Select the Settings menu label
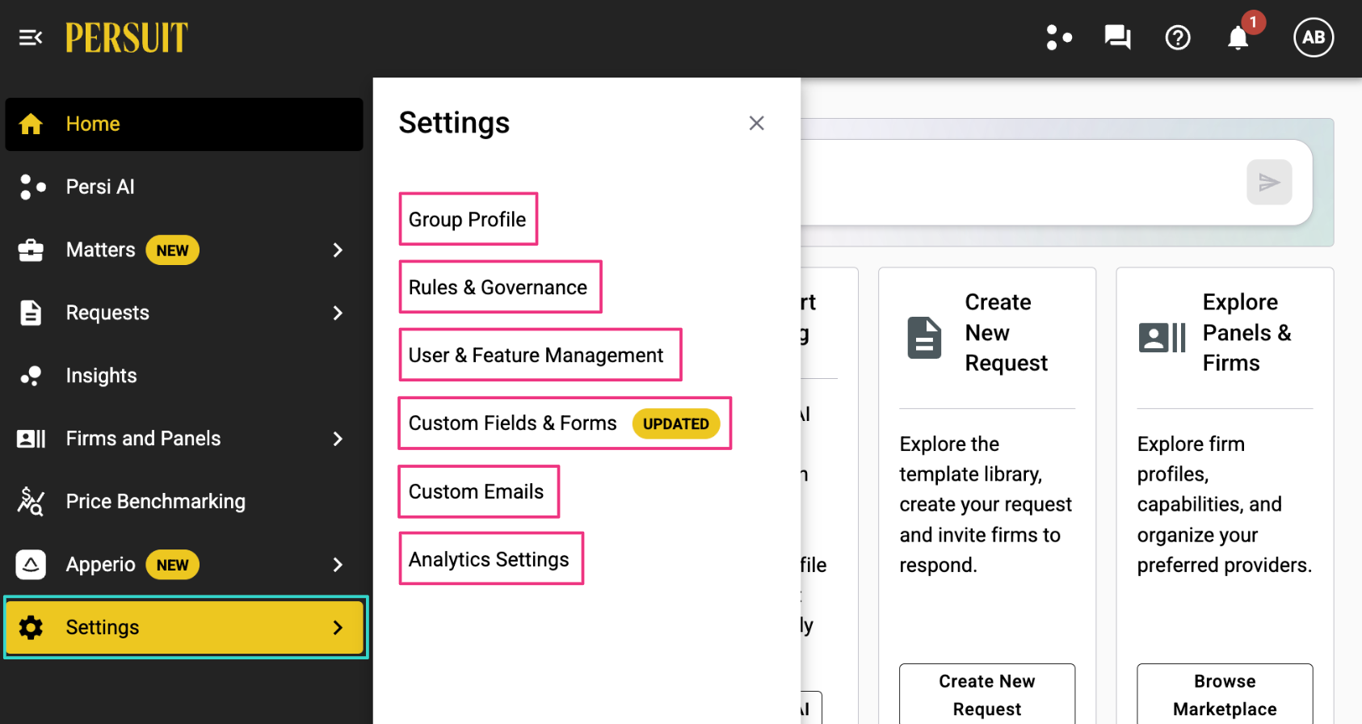 click(103, 627)
